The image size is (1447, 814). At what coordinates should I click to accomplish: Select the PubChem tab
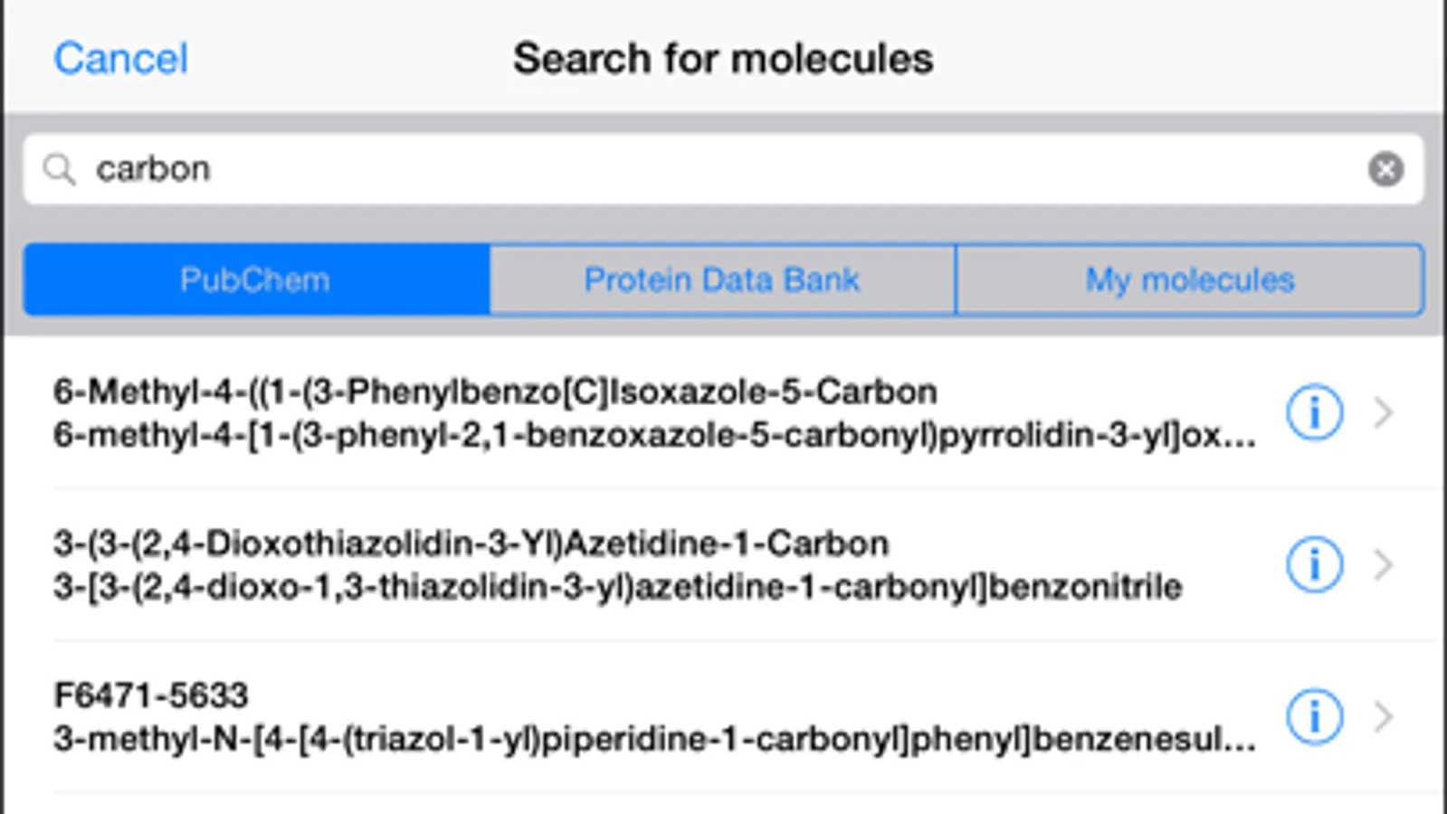tap(256, 279)
